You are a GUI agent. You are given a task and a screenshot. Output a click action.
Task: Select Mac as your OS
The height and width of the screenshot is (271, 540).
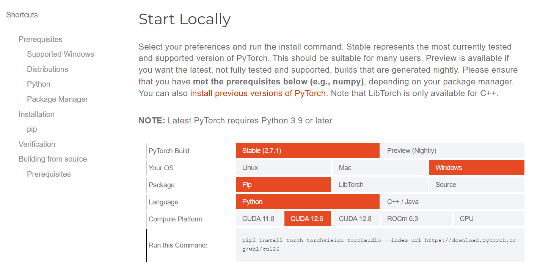tap(380, 168)
